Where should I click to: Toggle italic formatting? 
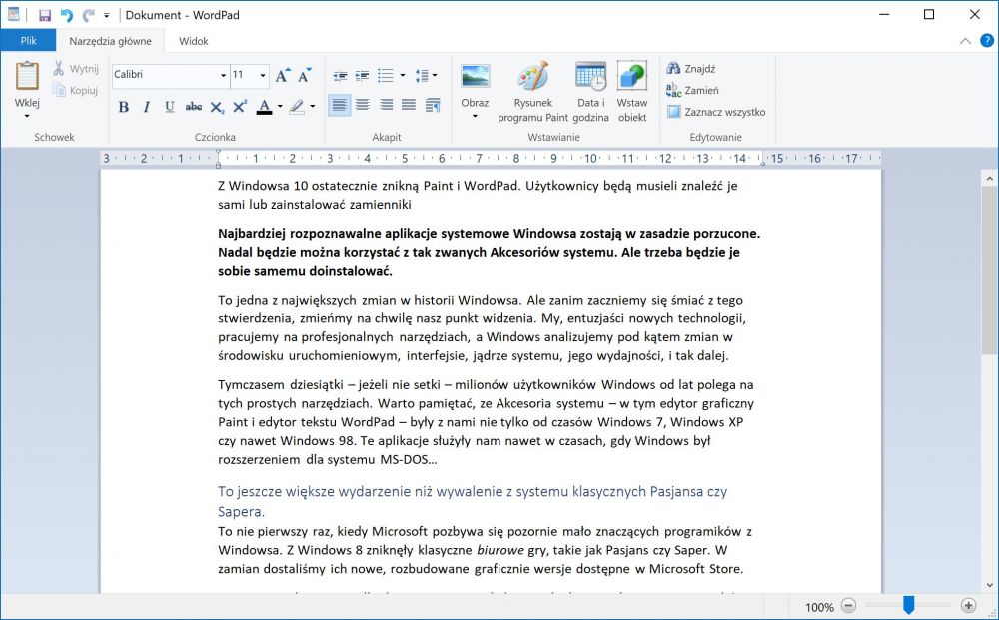point(147,106)
